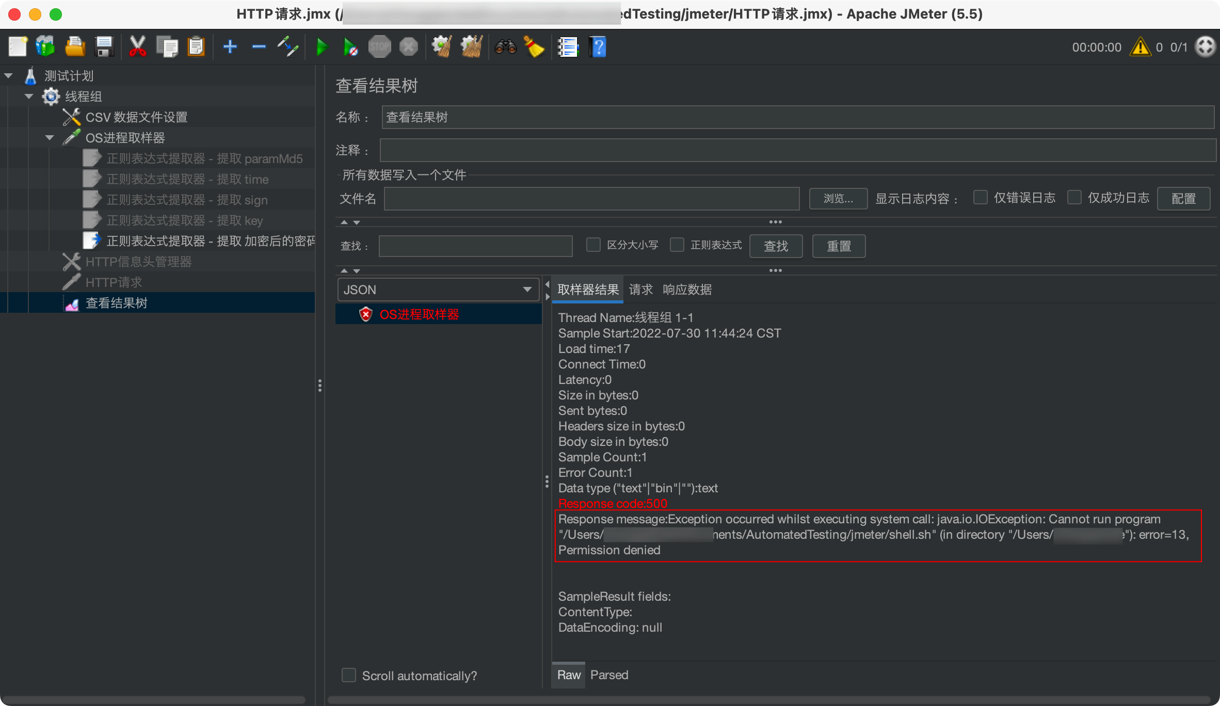Select the red error shield on OS进程取样器 result
The width and height of the screenshot is (1220, 706).
[x=365, y=314]
